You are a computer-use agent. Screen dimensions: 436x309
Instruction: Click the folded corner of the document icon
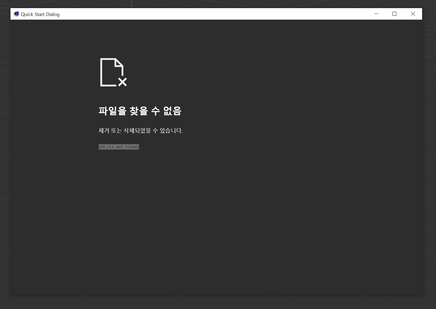point(119,63)
